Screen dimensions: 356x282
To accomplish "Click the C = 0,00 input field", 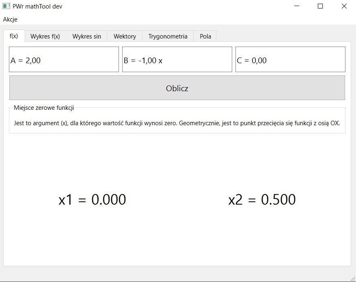I will 290,59.
